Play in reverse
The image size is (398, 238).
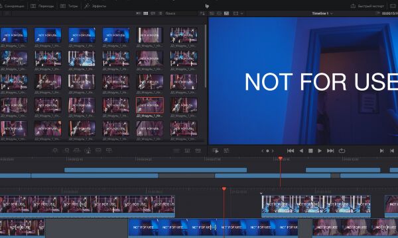click(301, 151)
